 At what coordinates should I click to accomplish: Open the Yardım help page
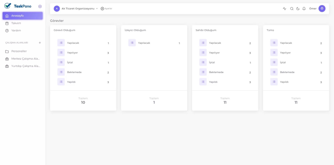tap(23, 30)
